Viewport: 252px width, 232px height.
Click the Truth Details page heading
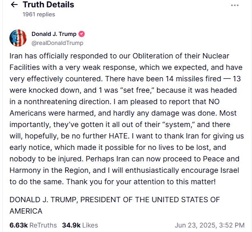(x=48, y=4)
